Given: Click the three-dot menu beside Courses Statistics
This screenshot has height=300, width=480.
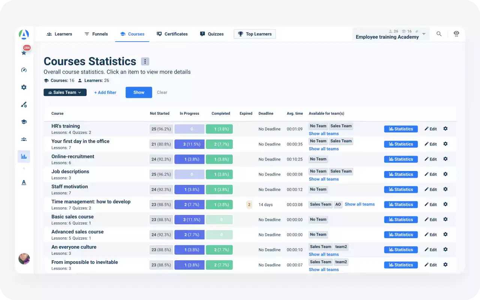Looking at the screenshot, I should [x=145, y=61].
